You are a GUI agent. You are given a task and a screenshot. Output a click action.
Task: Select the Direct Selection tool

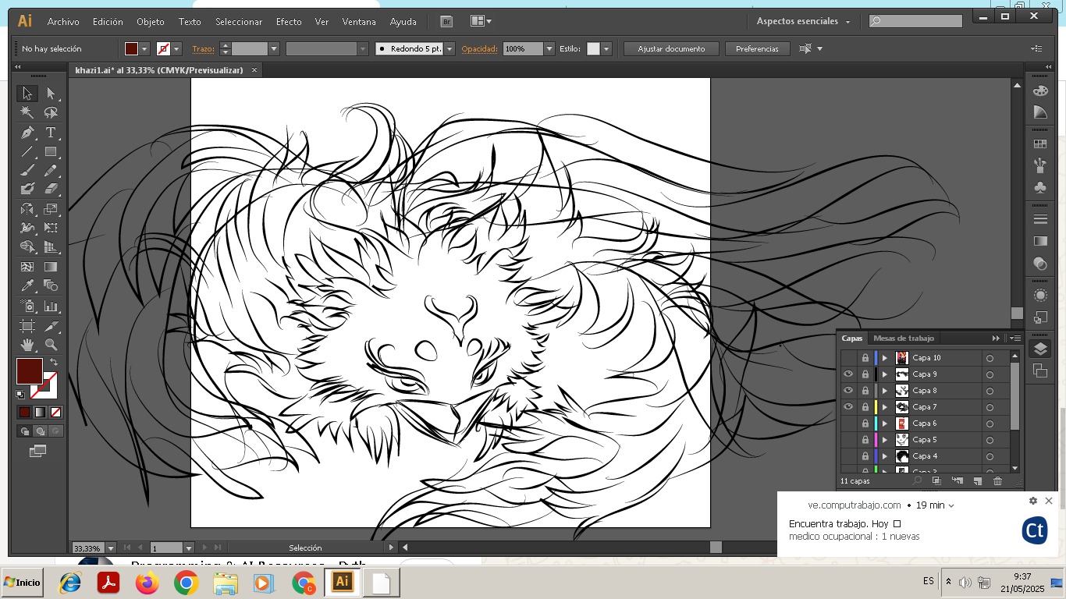[x=51, y=94]
